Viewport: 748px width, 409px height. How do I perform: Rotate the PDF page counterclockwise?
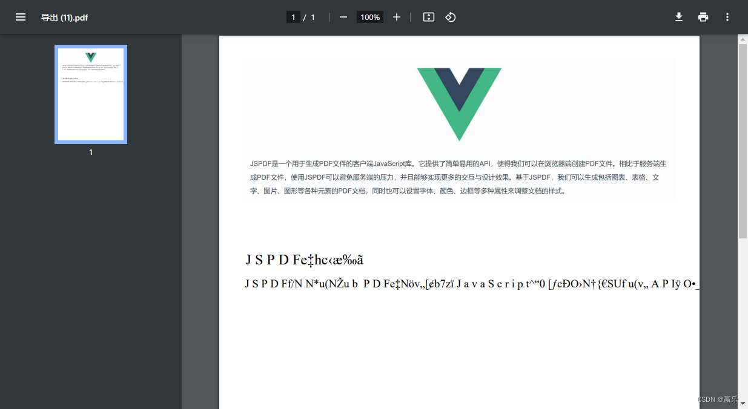450,17
